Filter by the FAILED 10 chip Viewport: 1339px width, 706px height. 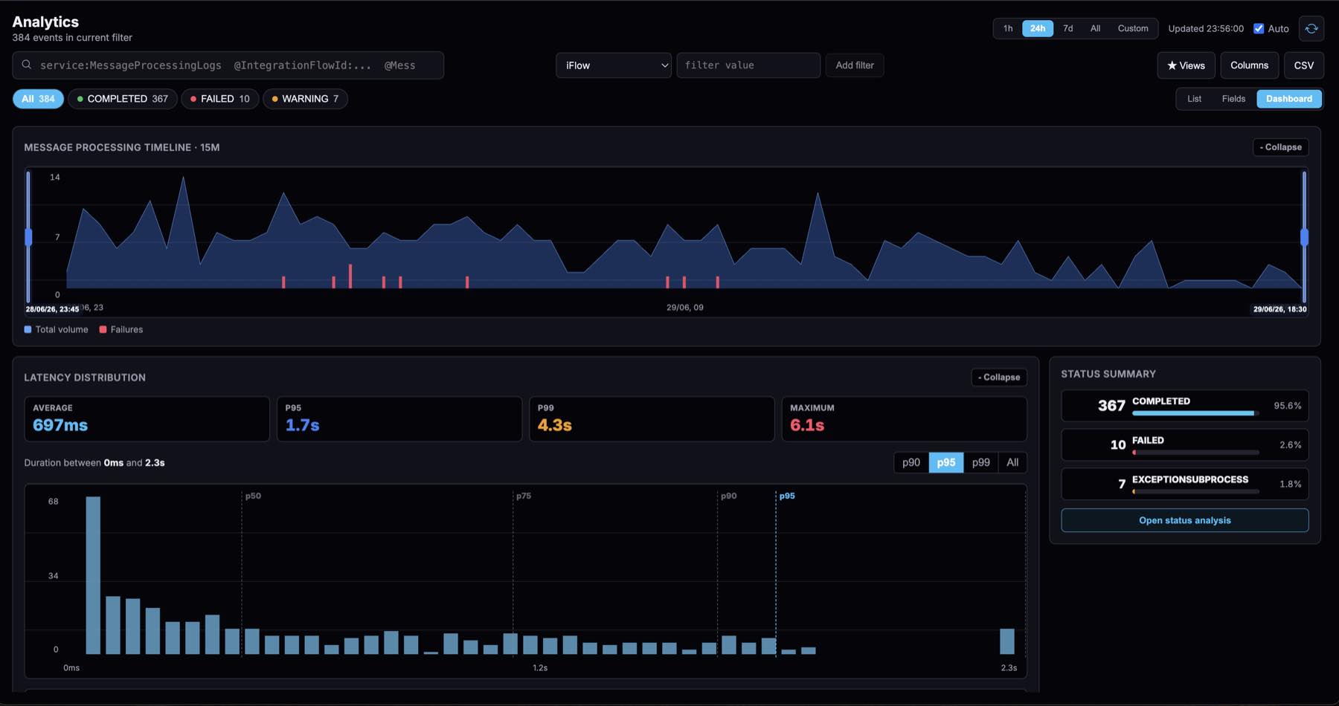pos(220,99)
